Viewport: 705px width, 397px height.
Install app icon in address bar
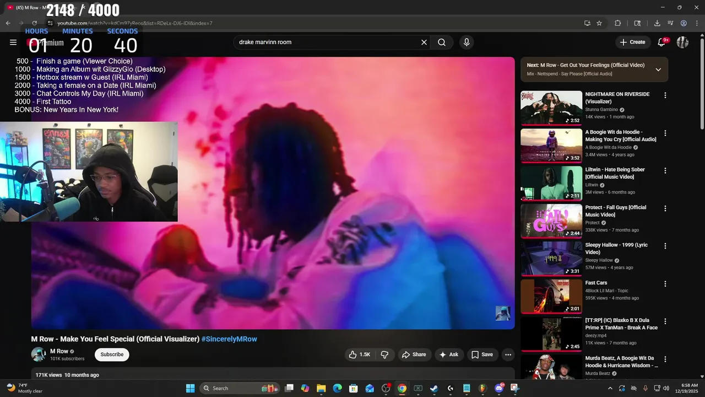tap(587, 23)
